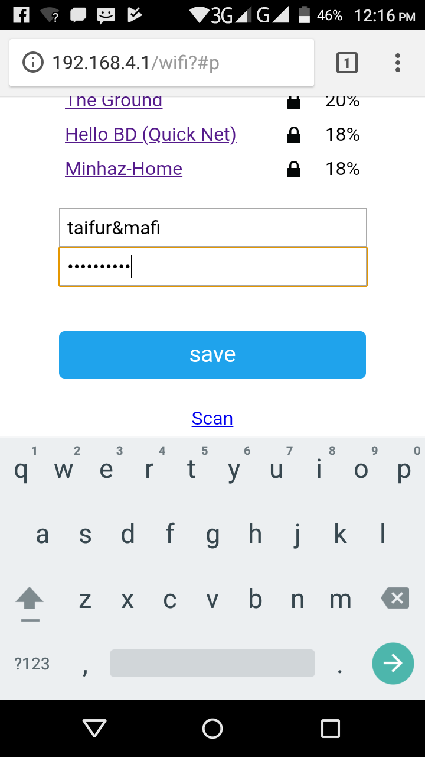This screenshot has height=757, width=425.
Task: Open the tab switcher showing 1 tab
Action: pos(347,62)
